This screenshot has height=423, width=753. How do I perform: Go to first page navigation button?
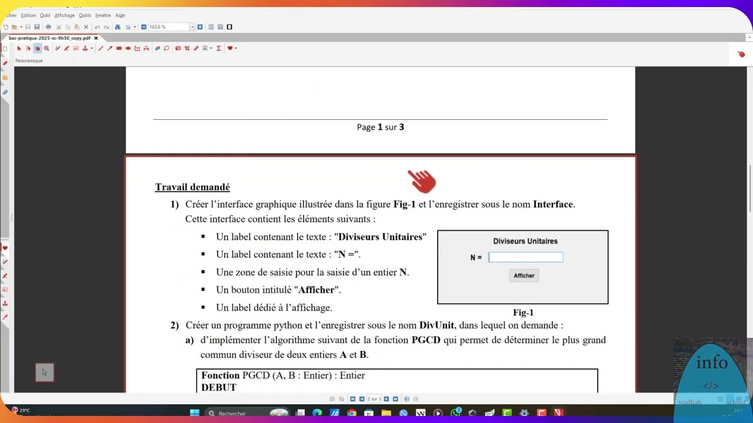click(353, 399)
